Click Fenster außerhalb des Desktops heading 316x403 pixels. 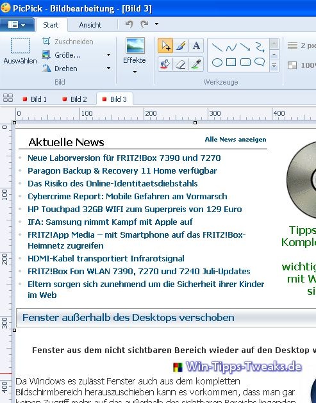[x=128, y=318]
